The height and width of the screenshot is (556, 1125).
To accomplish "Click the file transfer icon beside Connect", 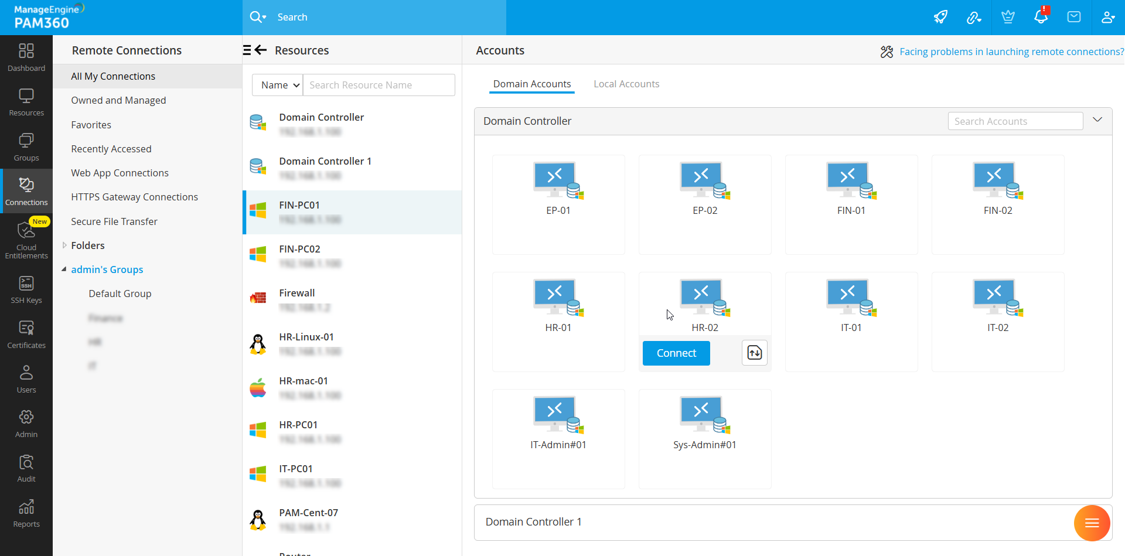I will click(x=755, y=353).
